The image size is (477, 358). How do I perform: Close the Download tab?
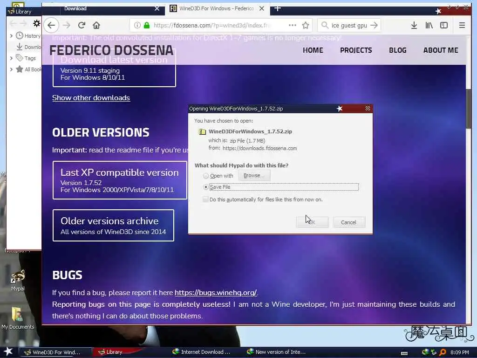coord(157,8)
